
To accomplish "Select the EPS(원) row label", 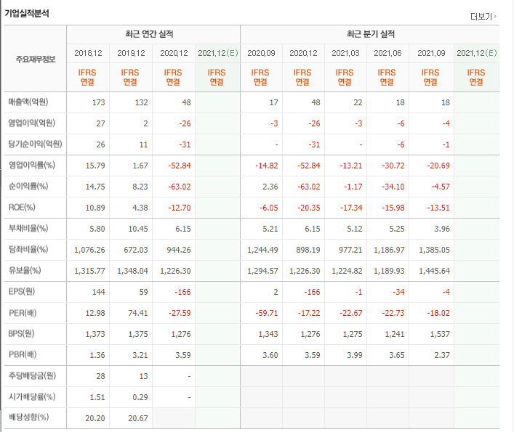I will (x=22, y=291).
